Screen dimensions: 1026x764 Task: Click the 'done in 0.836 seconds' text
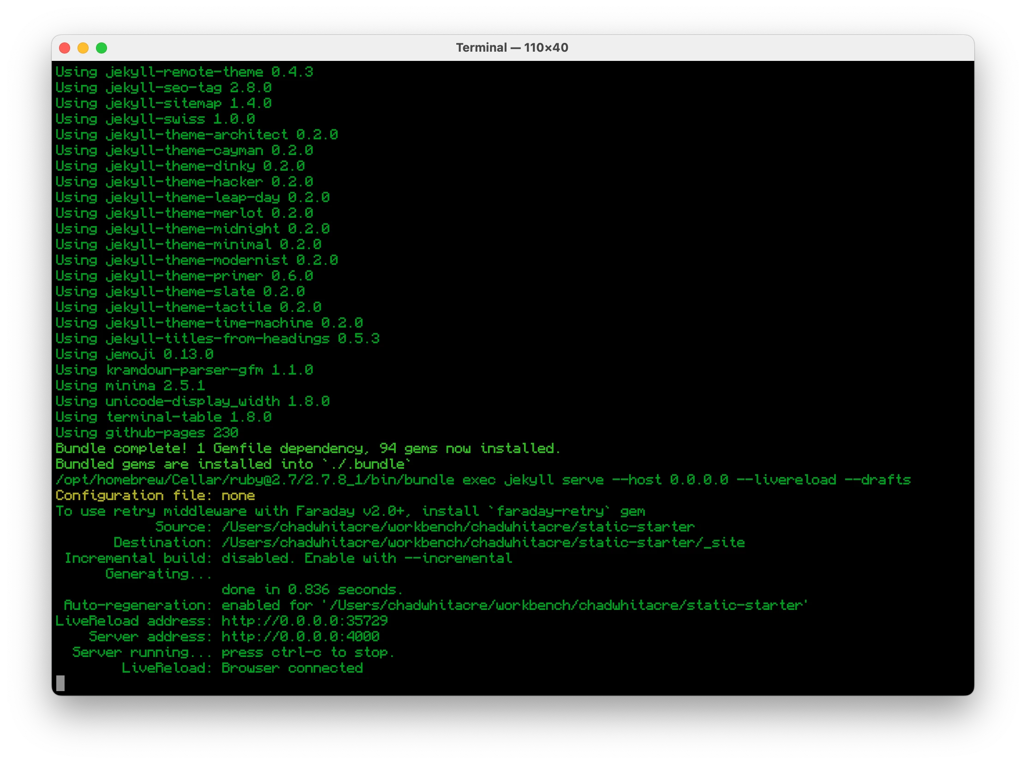tap(312, 590)
